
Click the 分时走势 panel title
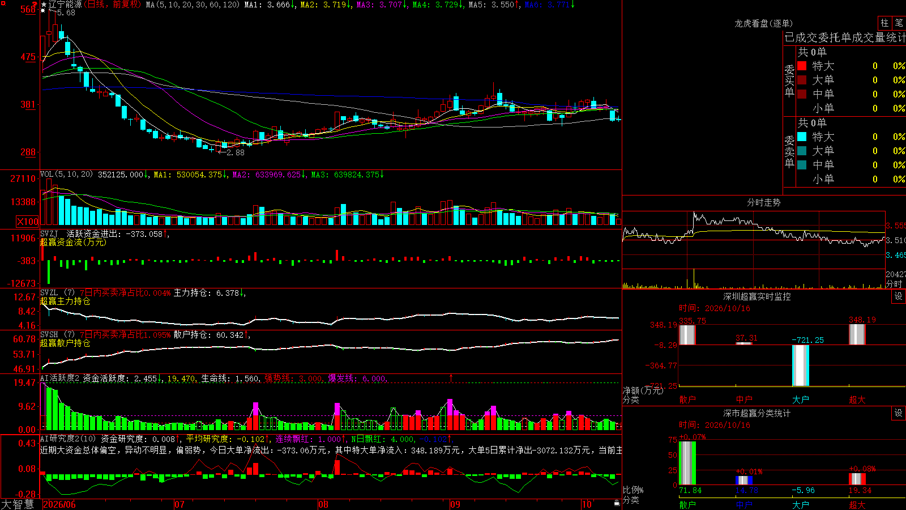[x=764, y=202]
